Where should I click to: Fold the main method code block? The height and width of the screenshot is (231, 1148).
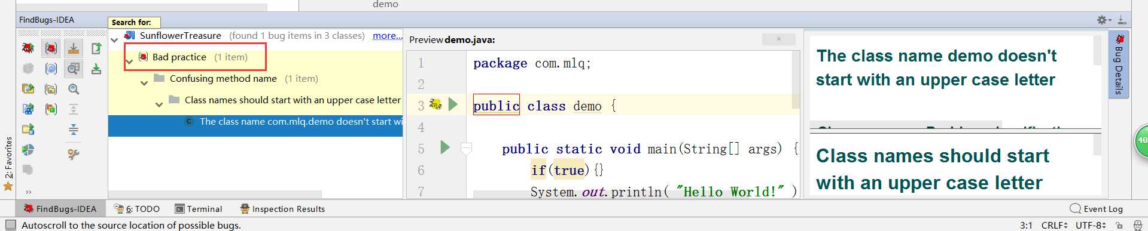tap(466, 149)
